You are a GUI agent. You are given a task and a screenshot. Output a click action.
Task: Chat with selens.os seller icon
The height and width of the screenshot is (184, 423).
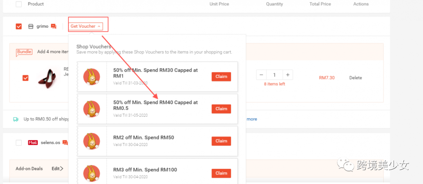pos(65,143)
